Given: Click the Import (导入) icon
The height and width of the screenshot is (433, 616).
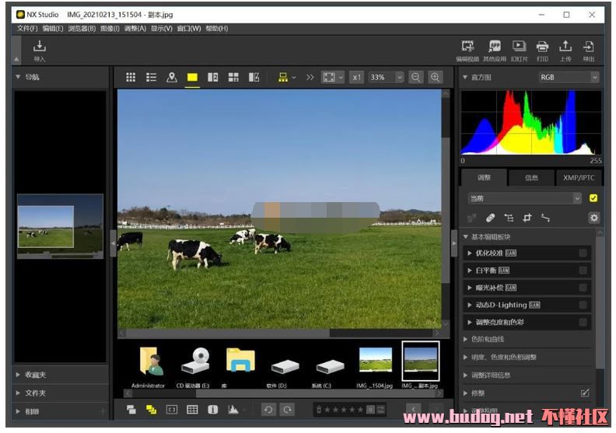Looking at the screenshot, I should coord(40,48).
